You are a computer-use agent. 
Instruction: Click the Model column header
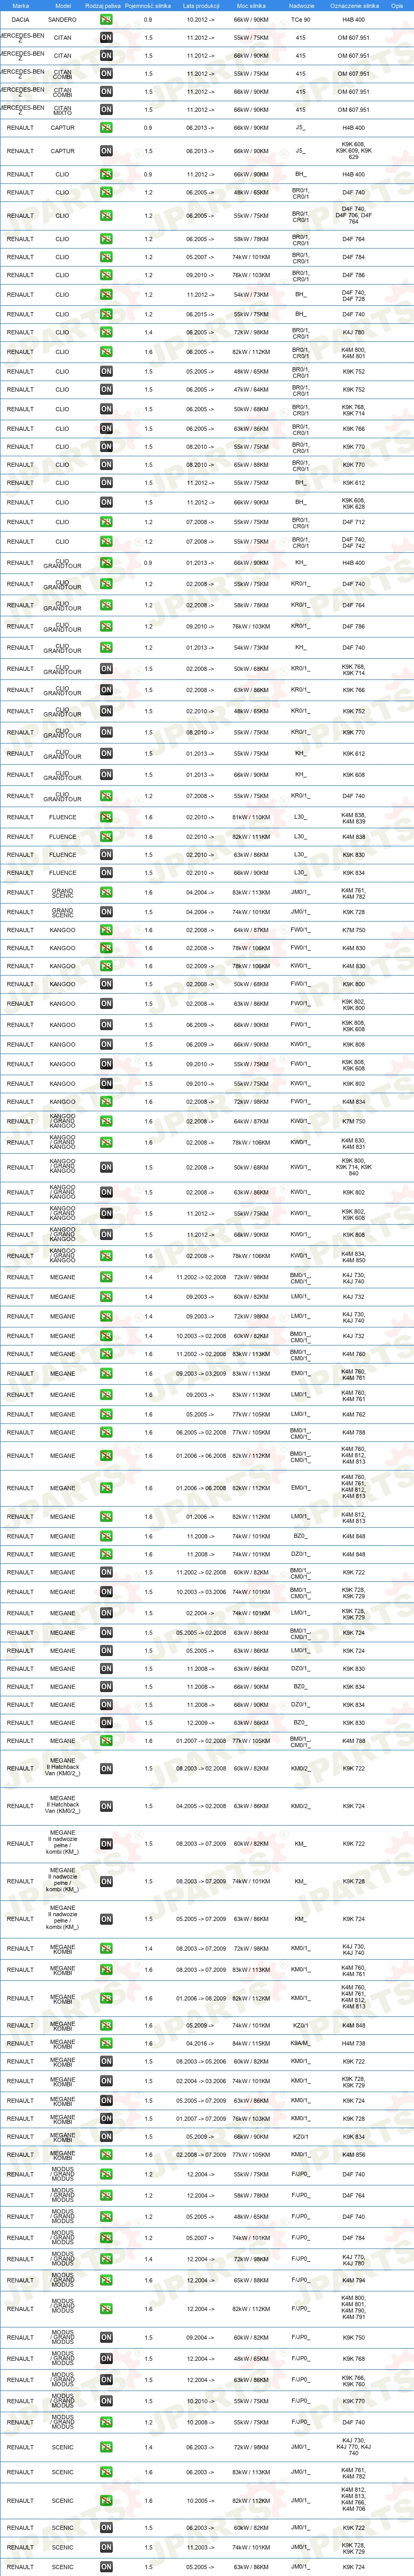pyautogui.click(x=62, y=5)
